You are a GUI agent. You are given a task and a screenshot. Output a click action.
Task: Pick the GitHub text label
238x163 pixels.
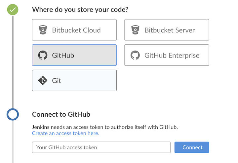(63, 55)
